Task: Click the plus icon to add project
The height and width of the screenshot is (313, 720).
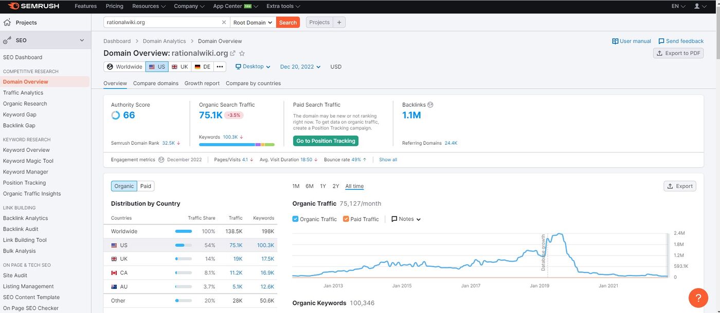Action: tap(339, 23)
